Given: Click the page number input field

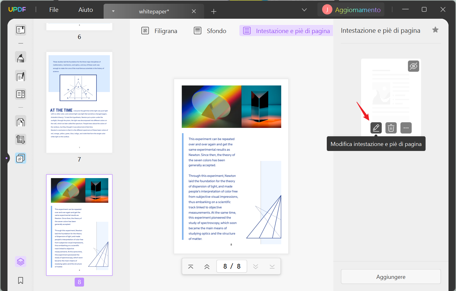Looking at the screenshot, I should 232,266.
